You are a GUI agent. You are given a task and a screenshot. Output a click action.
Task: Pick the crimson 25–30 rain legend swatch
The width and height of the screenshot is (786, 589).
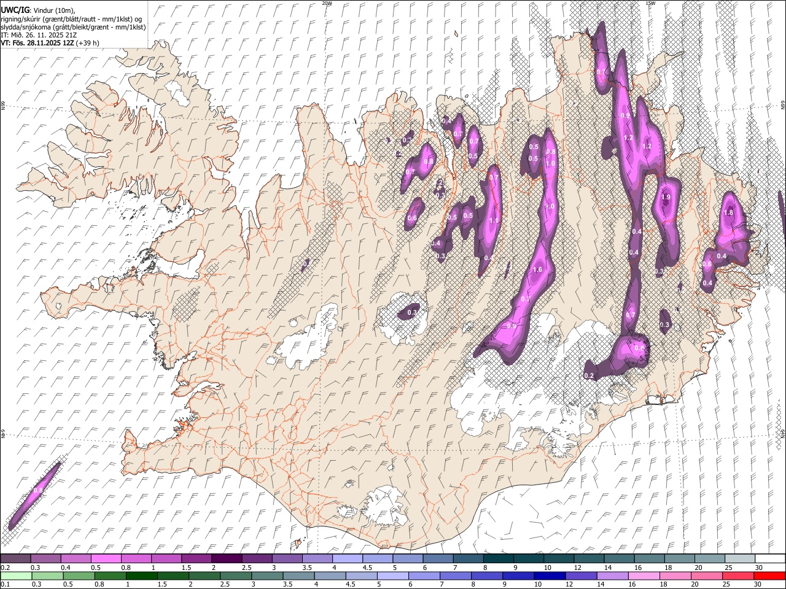tap(737, 576)
